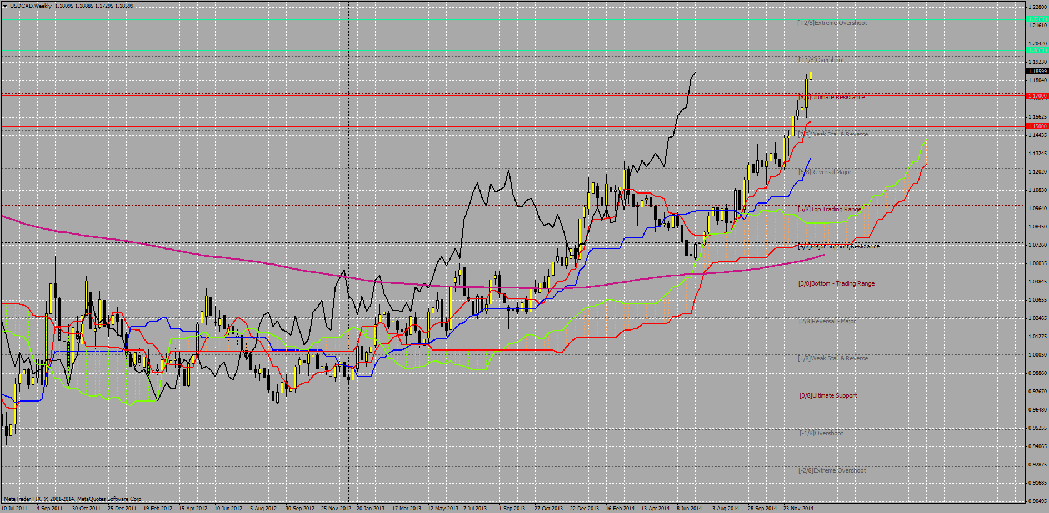Select the 0.90495 price scale value

(1037, 501)
